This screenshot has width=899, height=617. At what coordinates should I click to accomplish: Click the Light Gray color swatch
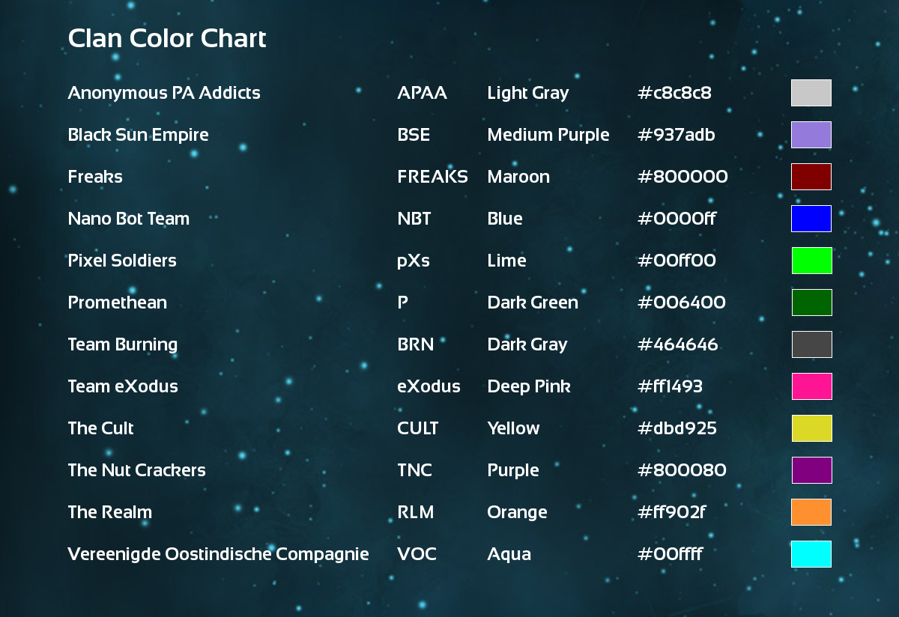pyautogui.click(x=811, y=93)
